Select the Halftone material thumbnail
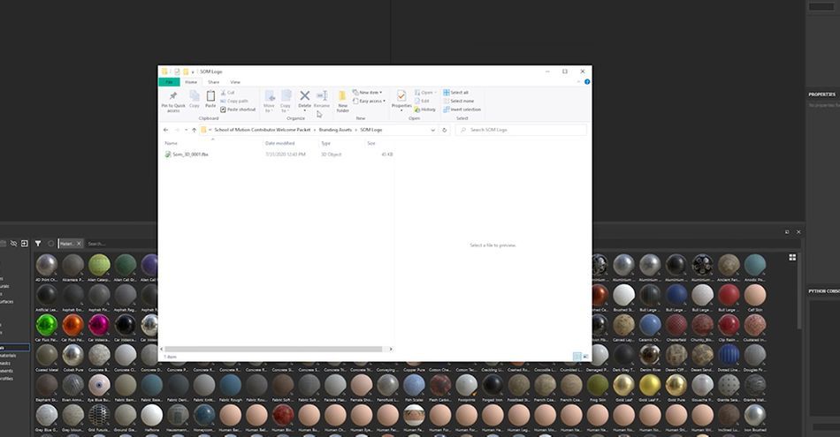 click(151, 418)
